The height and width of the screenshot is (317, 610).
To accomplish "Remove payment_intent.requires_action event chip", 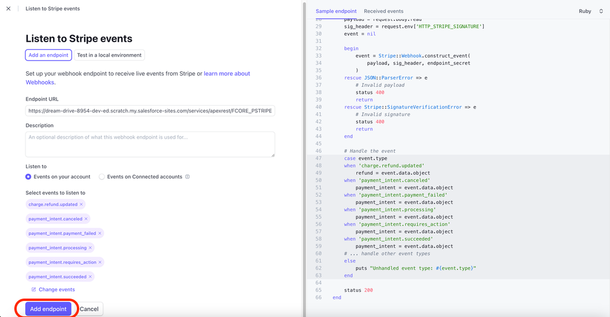I will click(x=100, y=262).
